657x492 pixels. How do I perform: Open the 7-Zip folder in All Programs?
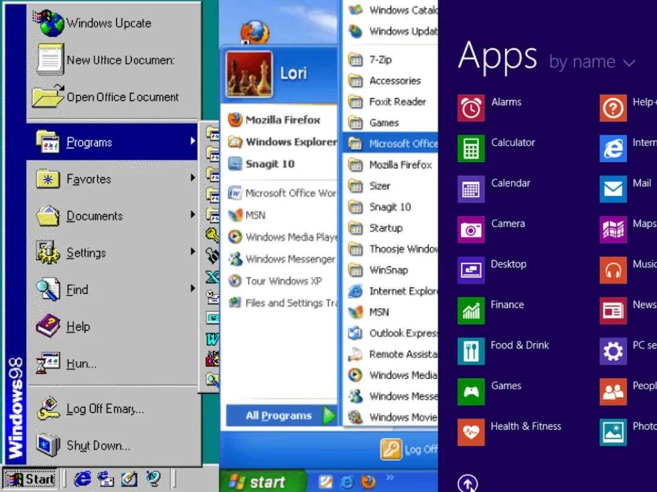point(391,60)
